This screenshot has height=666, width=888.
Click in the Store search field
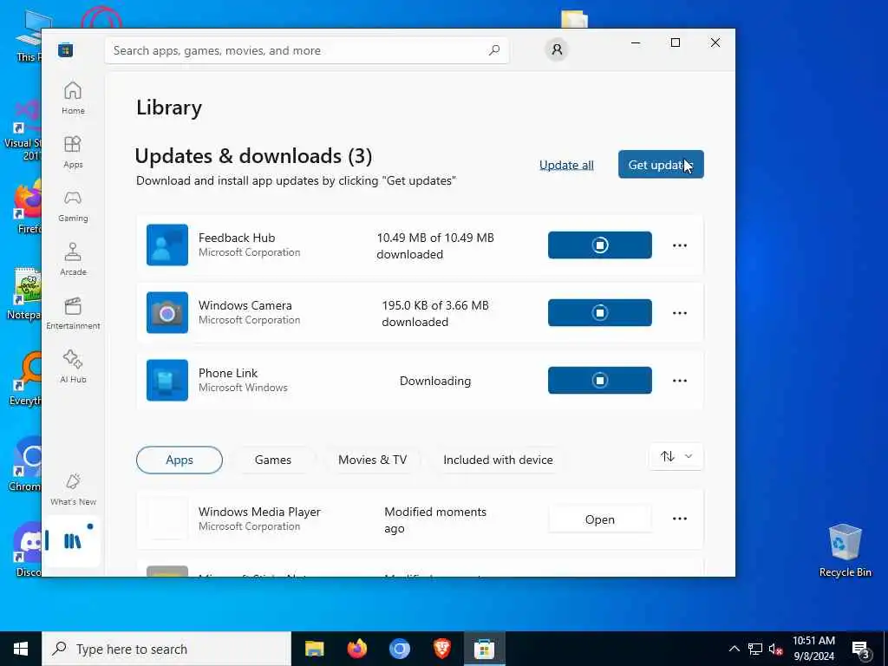pyautogui.click(x=307, y=50)
